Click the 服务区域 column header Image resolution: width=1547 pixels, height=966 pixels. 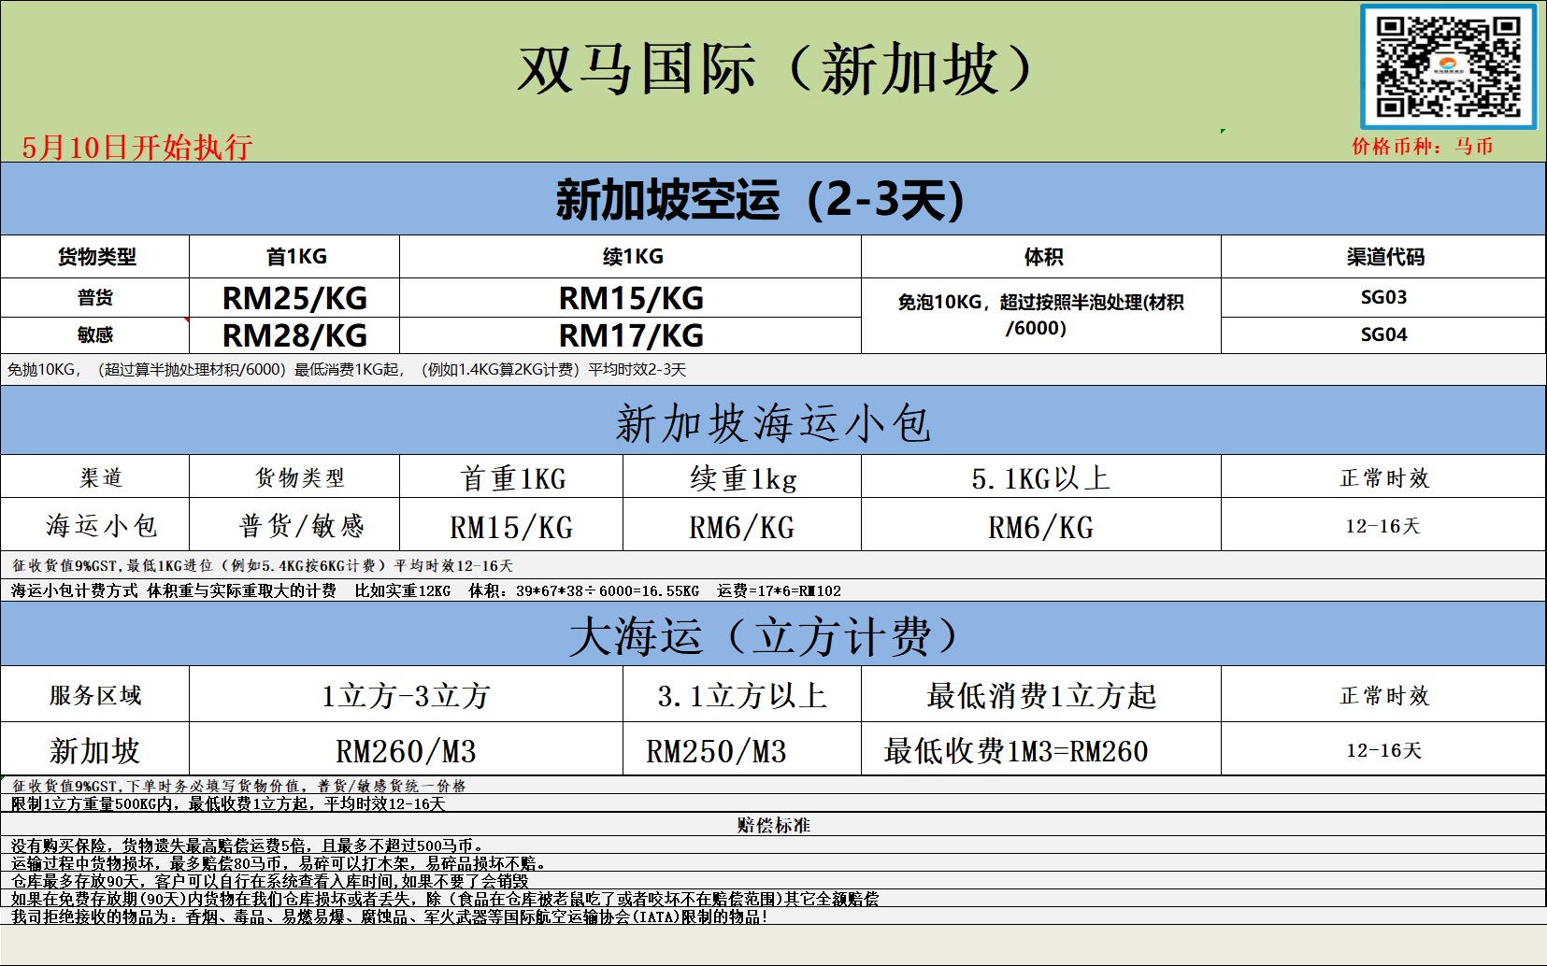point(95,694)
